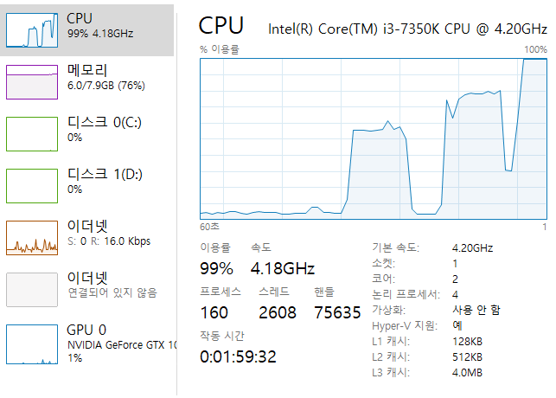Select 디스크 0(C:) graph thumbnail

pyautogui.click(x=32, y=134)
